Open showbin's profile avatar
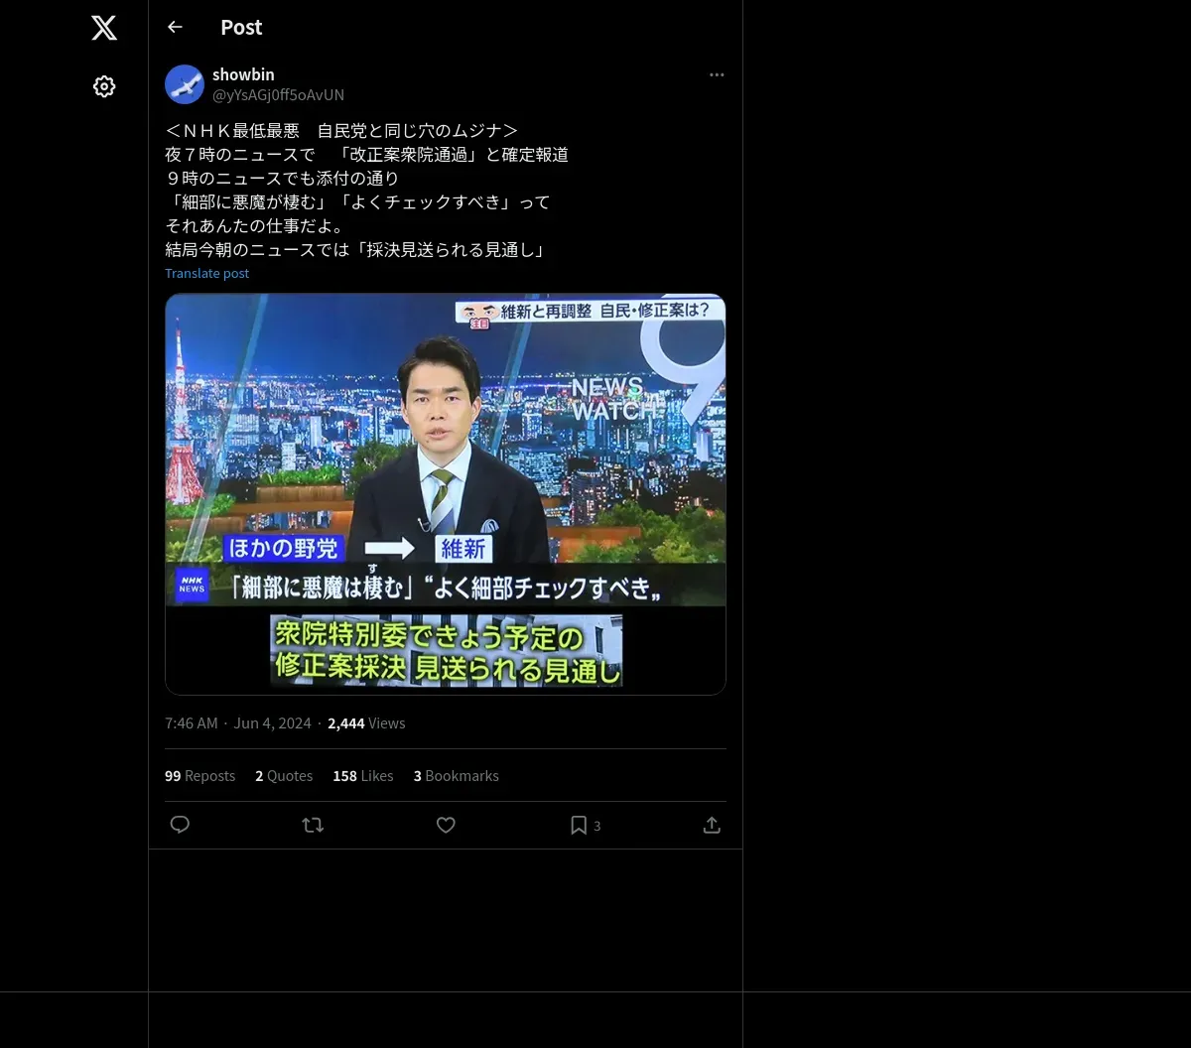 pos(185,84)
